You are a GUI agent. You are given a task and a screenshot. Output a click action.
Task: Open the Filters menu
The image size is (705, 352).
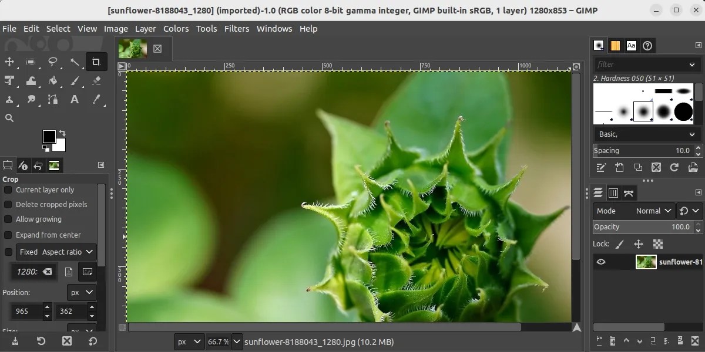coord(237,28)
